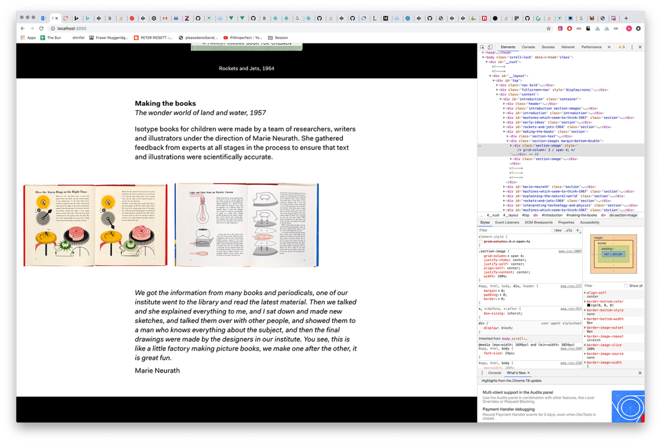
Task: Click the browser forward arrow
Action: tap(32, 28)
